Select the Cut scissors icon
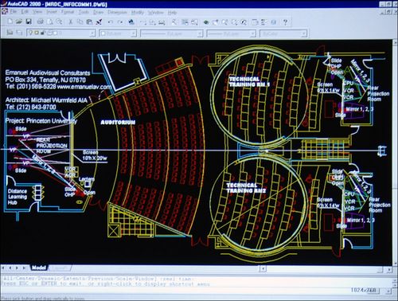Image resolution: width=398 pixels, height=301 pixels. point(71,21)
